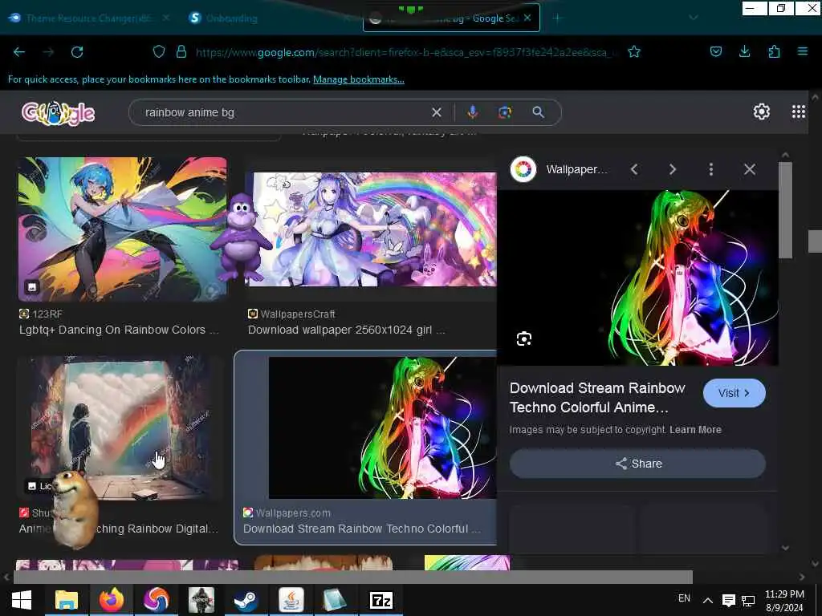Open Google quick settings gear
822x616 pixels.
(761, 111)
